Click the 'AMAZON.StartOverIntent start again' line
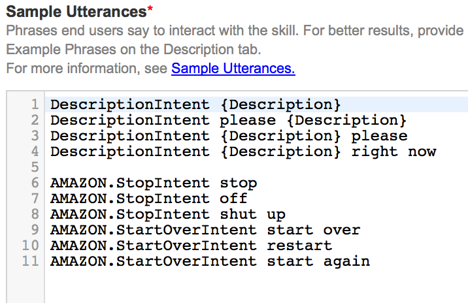 (x=210, y=261)
